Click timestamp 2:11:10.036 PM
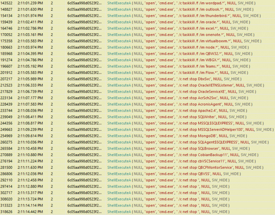The height and width of the screenshot is (215, 275). point(30,142)
